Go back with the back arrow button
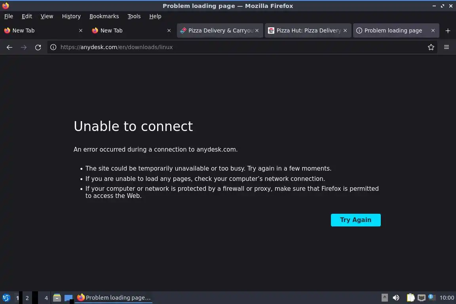This screenshot has width=456, height=304. tap(9, 47)
